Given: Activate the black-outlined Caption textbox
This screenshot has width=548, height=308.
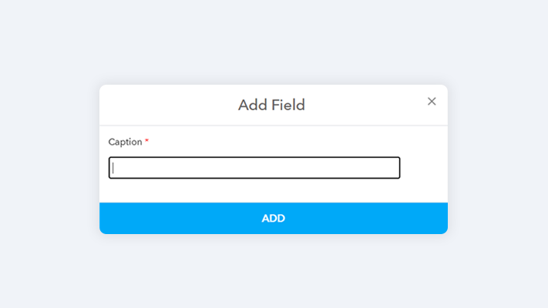Looking at the screenshot, I should pos(254,168).
